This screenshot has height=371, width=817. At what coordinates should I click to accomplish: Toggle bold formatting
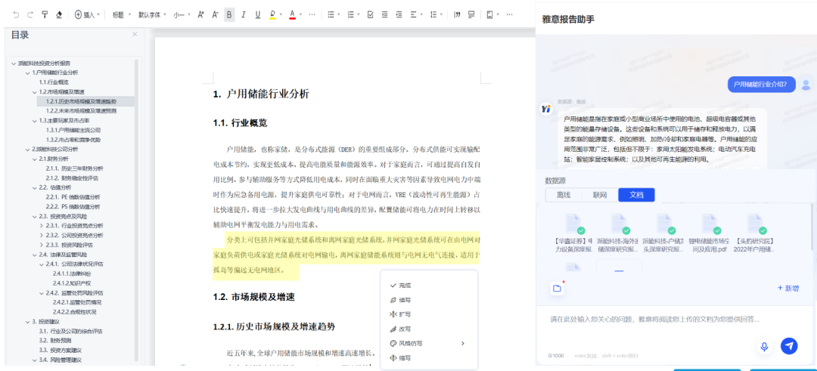click(229, 14)
